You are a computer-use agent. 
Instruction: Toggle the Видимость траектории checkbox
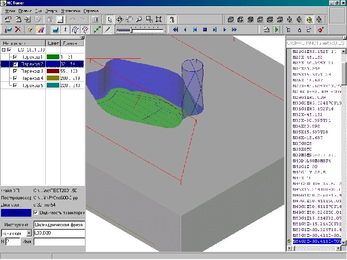(36, 212)
